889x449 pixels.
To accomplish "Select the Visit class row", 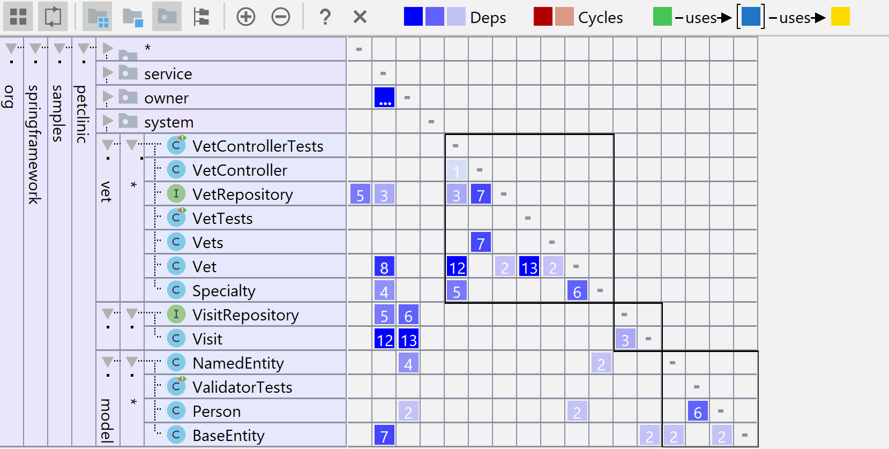I will tap(207, 339).
